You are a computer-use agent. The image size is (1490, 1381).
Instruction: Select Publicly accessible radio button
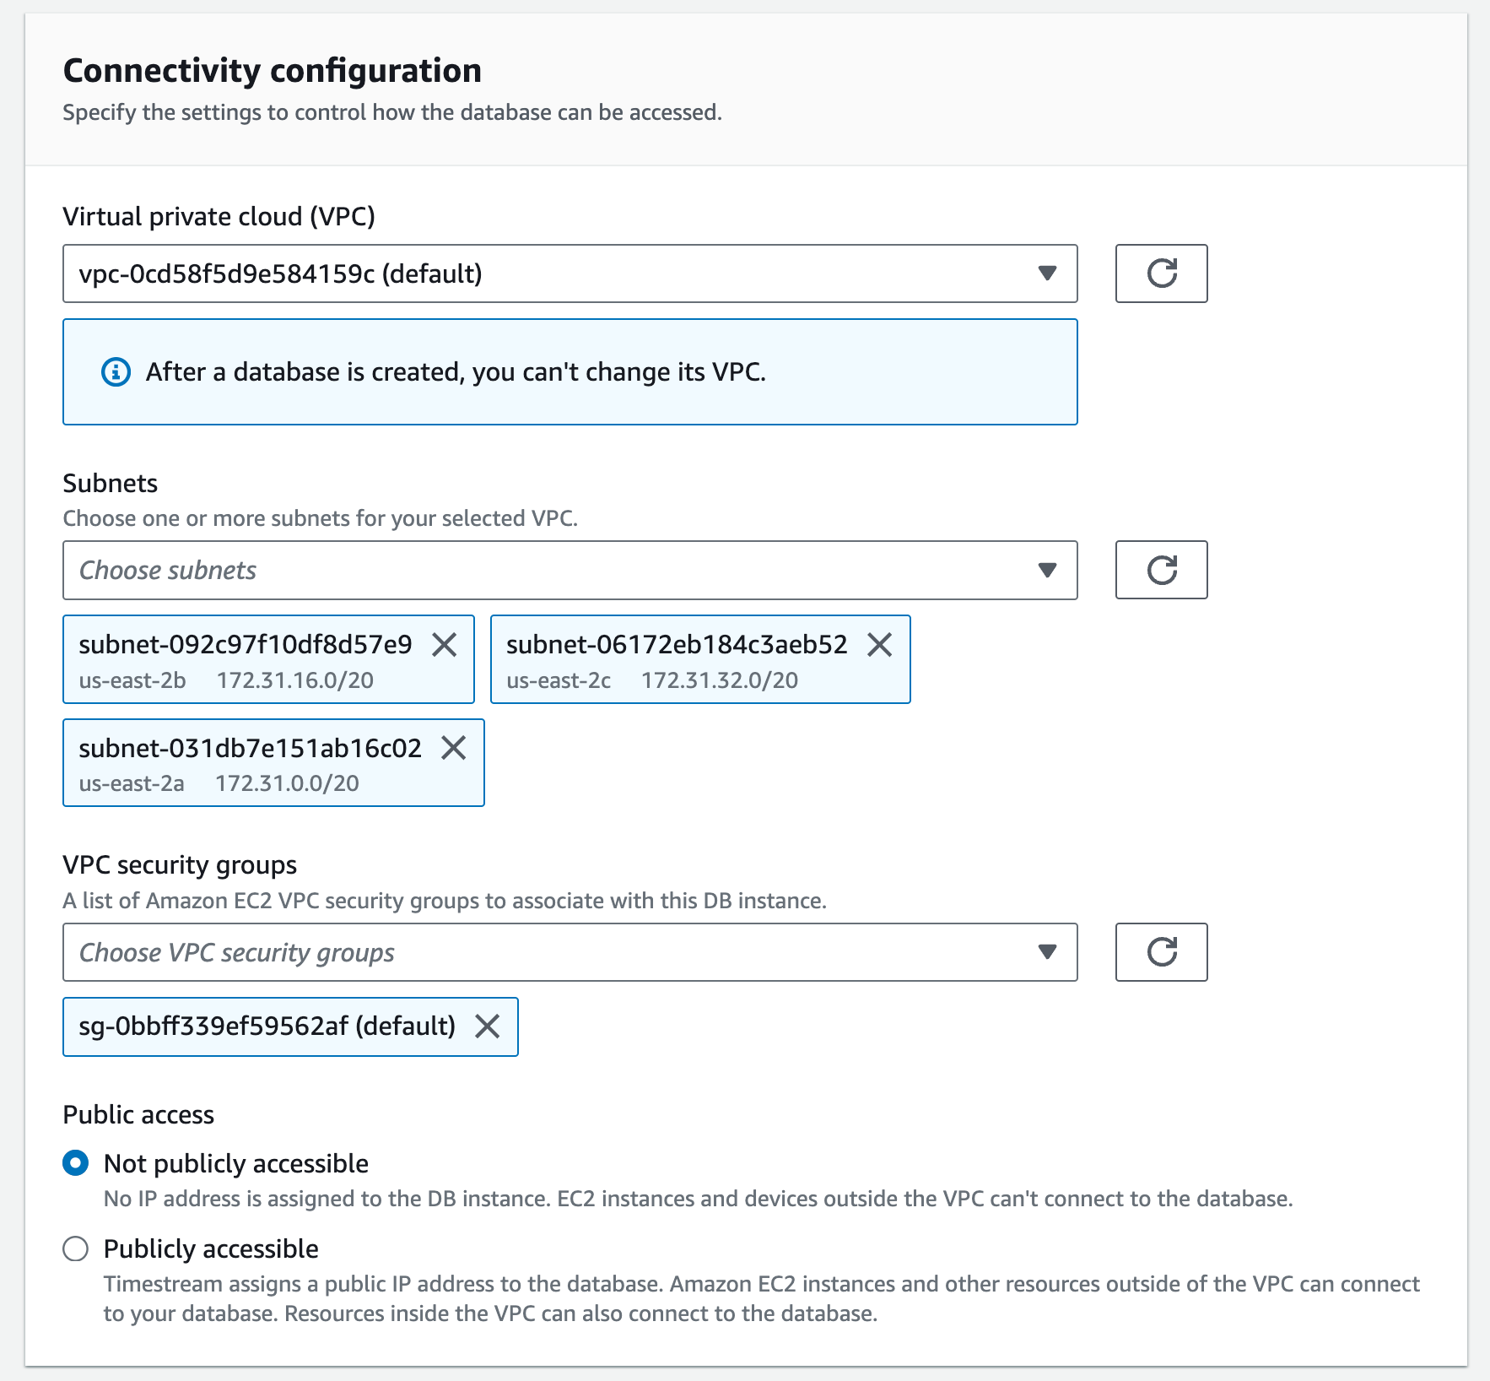point(76,1248)
